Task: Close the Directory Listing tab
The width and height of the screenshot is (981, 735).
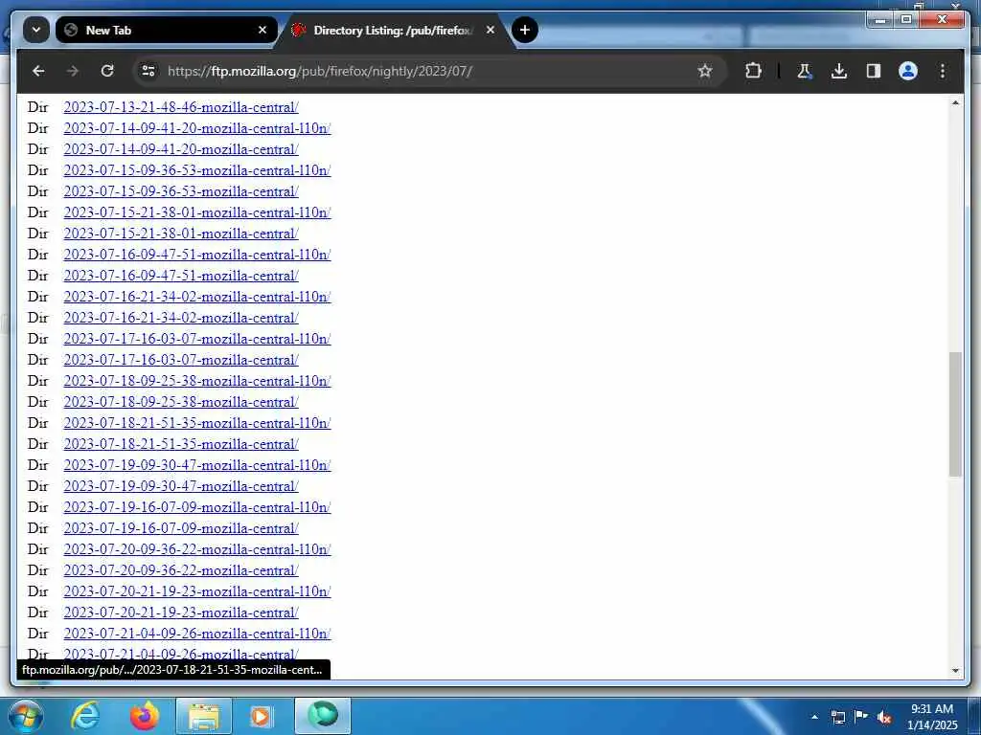Action: (490, 30)
